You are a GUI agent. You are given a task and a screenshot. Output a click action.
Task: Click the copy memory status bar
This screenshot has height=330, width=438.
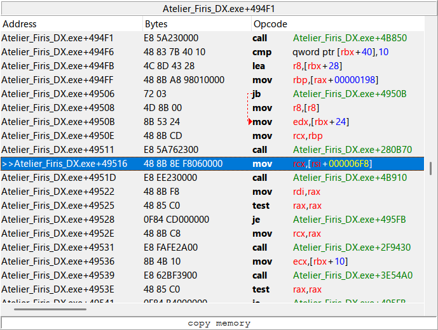219,323
